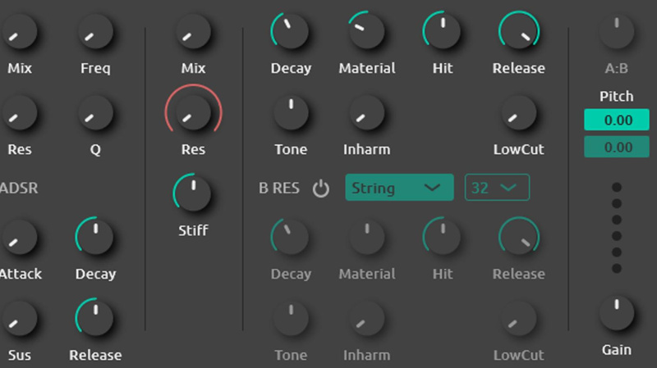Click the top resonator Decay knob
Image resolution: width=657 pixels, height=368 pixels.
(x=291, y=31)
